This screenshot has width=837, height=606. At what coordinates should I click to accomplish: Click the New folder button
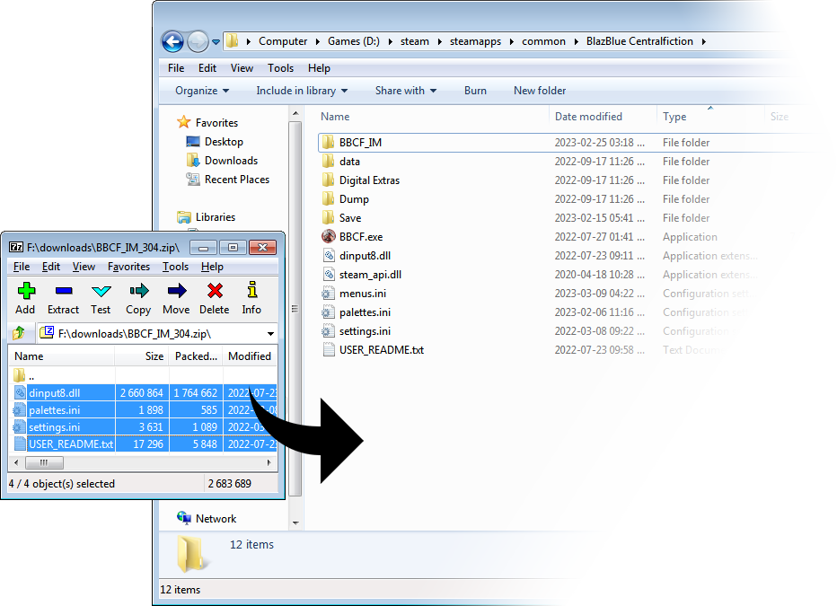[x=540, y=91]
